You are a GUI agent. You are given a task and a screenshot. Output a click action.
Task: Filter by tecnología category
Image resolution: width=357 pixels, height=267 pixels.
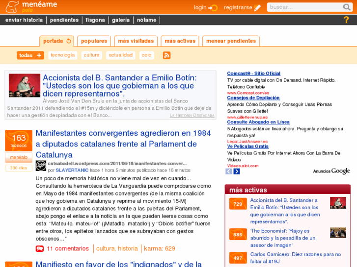[63, 55]
